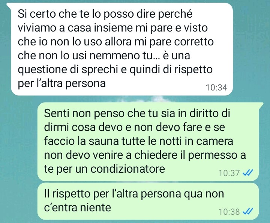Click the blue double-check on the 10:37 message
Image resolution: width=270 pixels, height=223 pixels.
click(x=248, y=173)
